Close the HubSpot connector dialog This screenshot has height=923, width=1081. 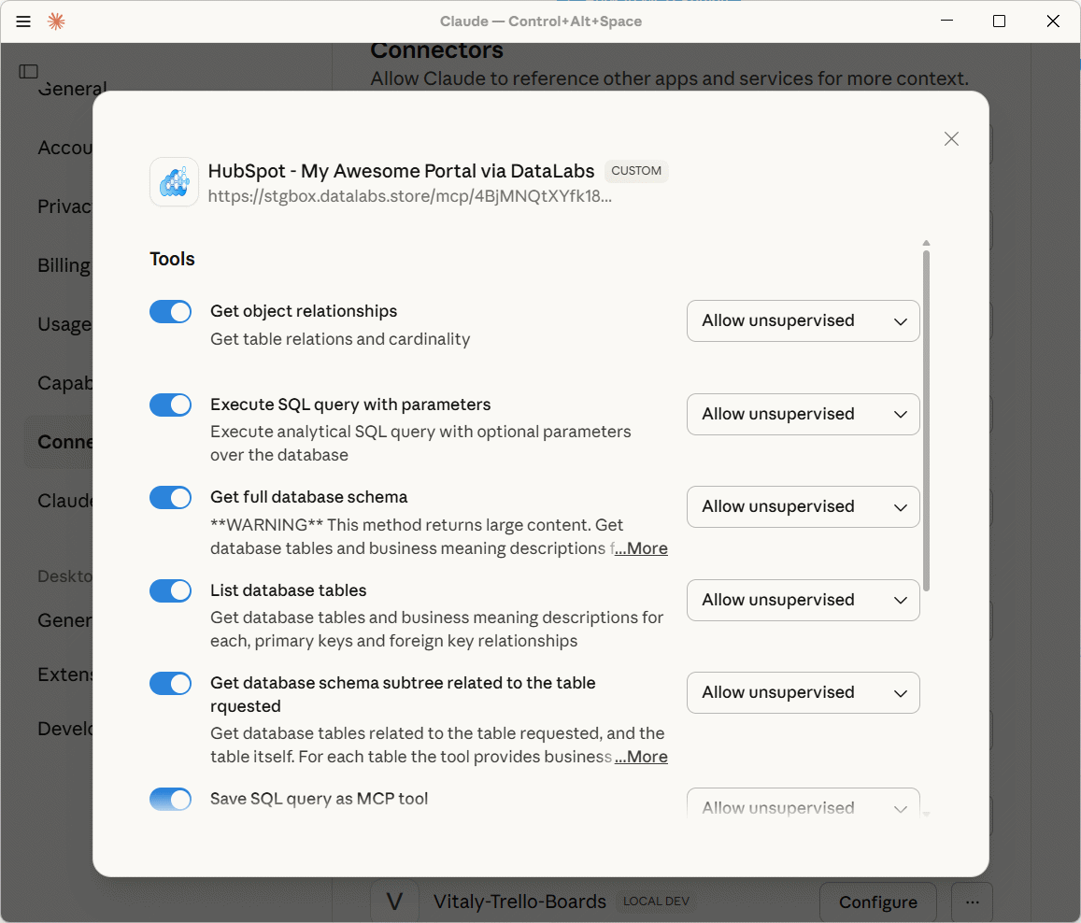point(951,139)
